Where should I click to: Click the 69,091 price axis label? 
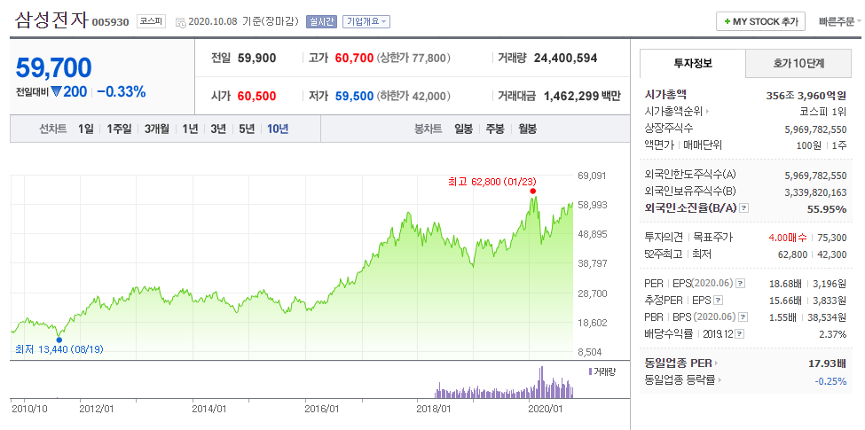[592, 176]
